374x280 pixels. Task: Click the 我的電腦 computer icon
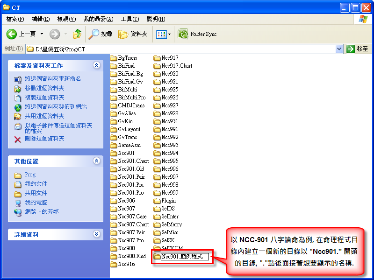click(x=18, y=203)
